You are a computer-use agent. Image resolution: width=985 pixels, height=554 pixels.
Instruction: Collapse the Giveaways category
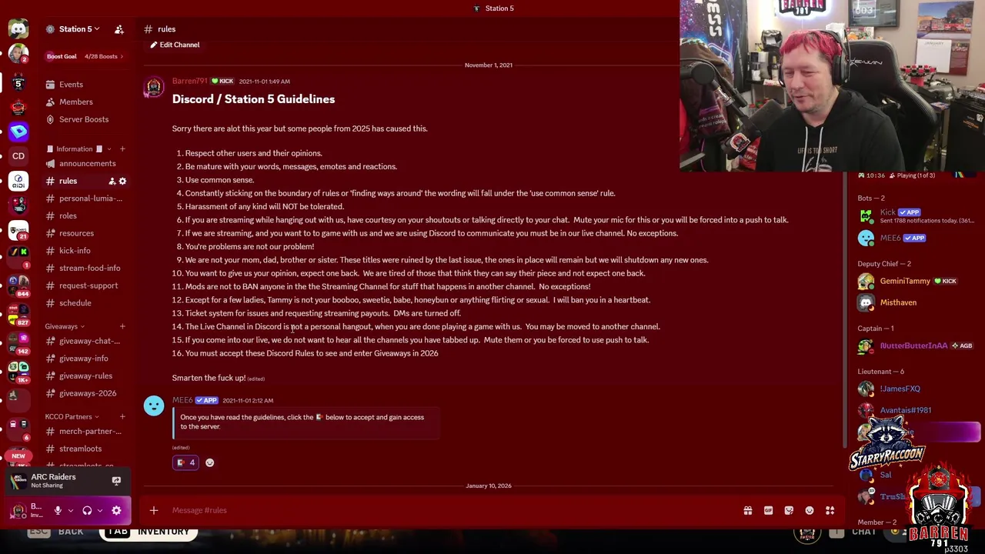coord(65,326)
